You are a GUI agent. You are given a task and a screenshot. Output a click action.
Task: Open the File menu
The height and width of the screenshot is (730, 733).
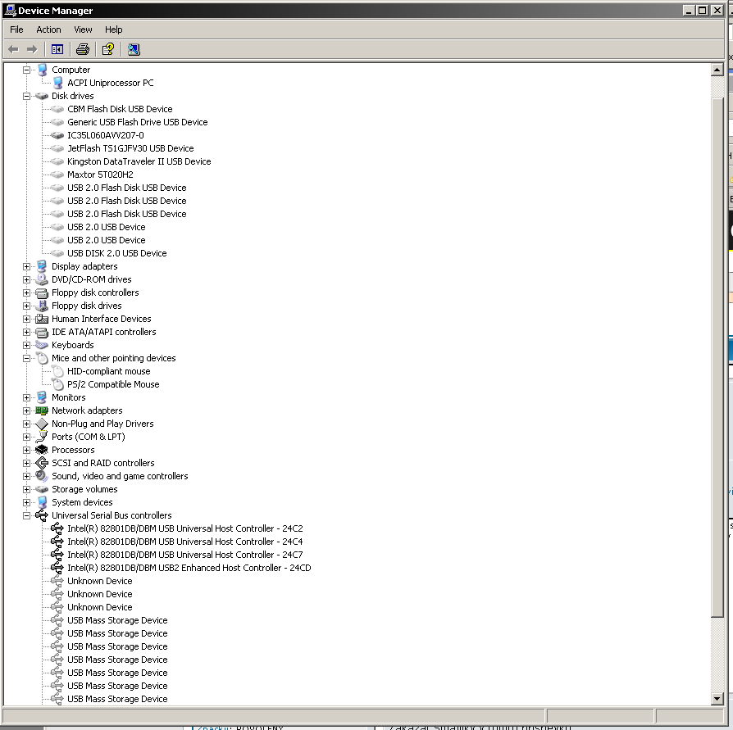tap(16, 29)
